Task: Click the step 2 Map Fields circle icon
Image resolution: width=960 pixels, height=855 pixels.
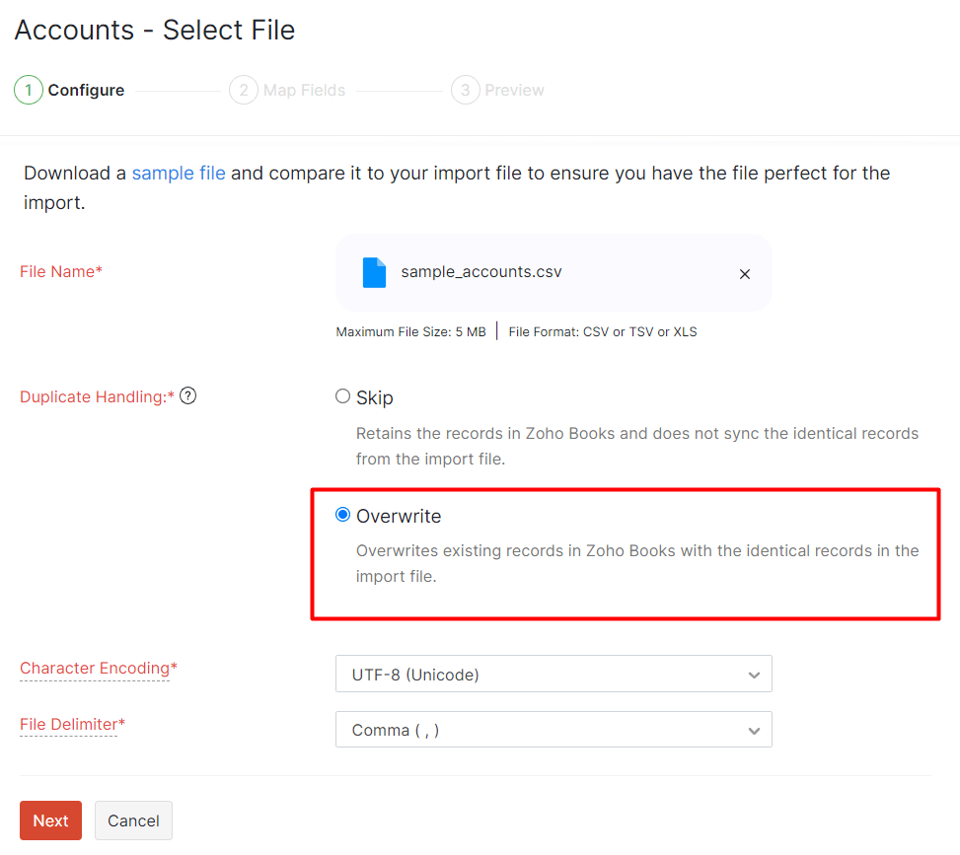Action: tap(243, 90)
